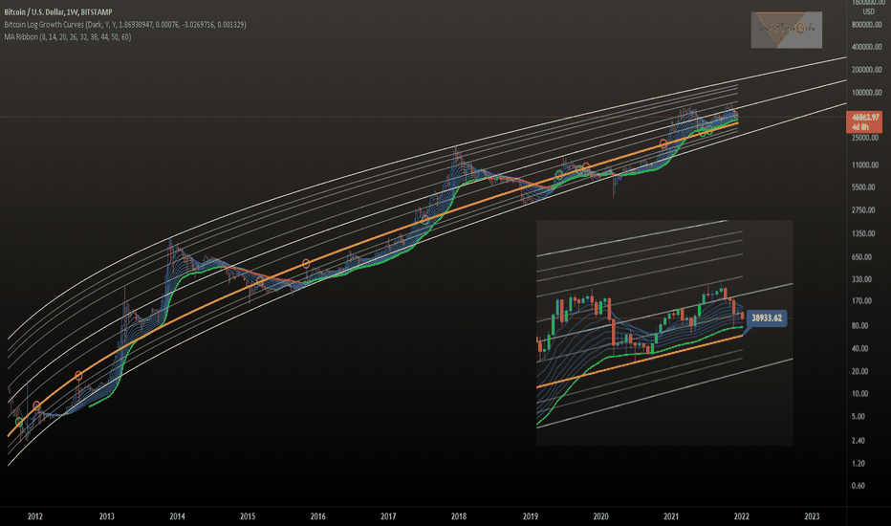Click the 1.20 price axis label

click(858, 464)
